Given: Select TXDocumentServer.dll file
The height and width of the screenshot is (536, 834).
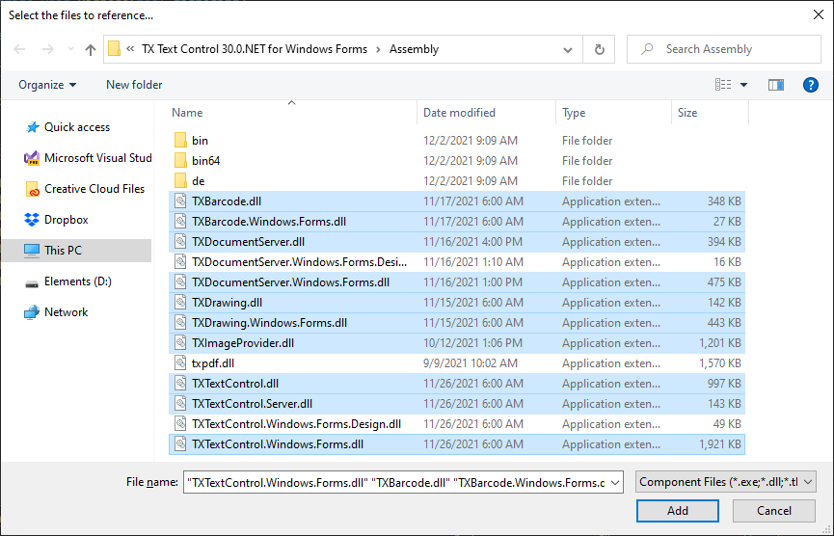Looking at the screenshot, I should click(x=457, y=242).
